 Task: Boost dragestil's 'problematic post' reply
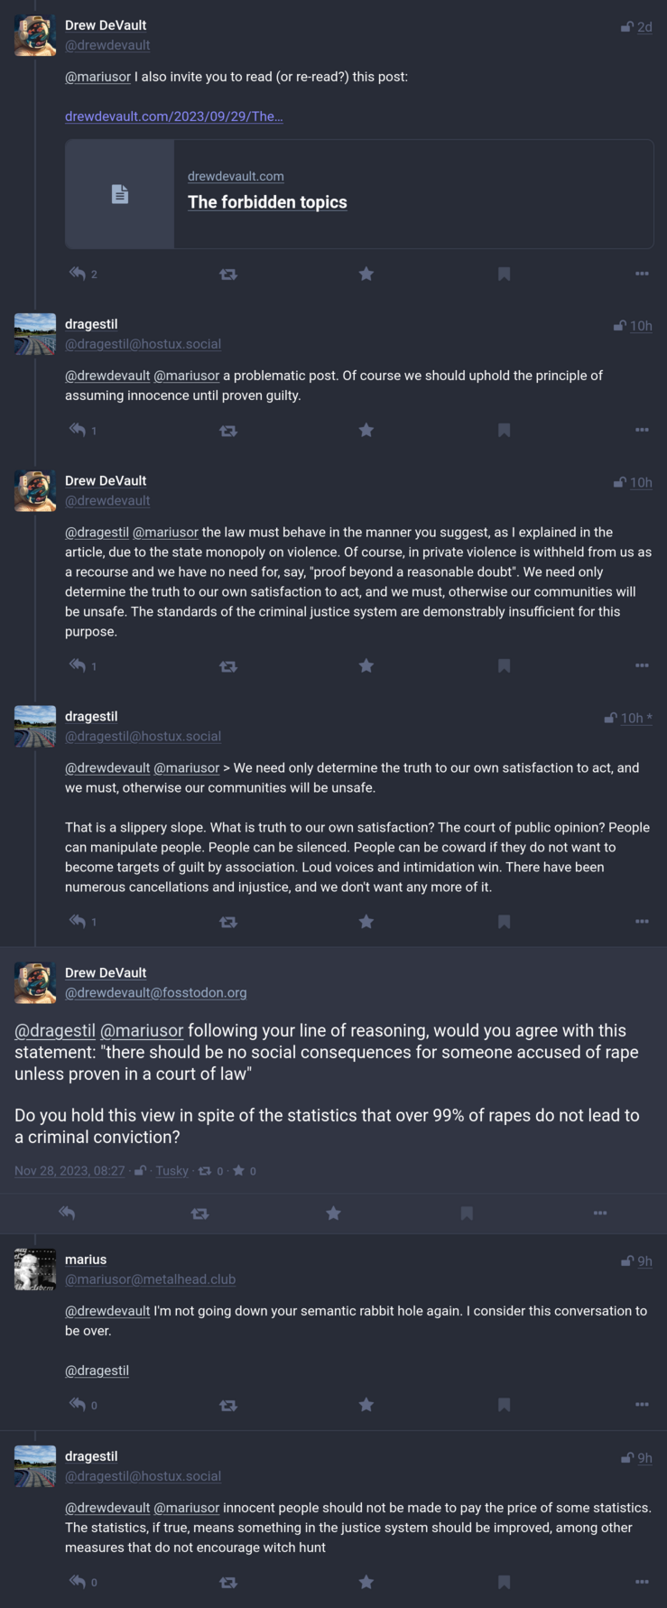(x=228, y=431)
